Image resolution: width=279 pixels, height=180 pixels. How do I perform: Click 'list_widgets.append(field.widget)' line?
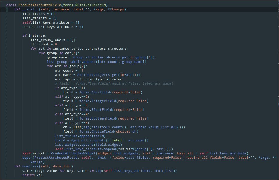(88, 145)
